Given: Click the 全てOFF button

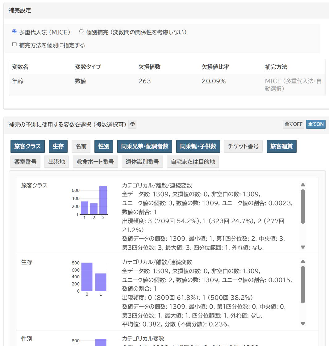Looking at the screenshot, I should click(x=293, y=124).
